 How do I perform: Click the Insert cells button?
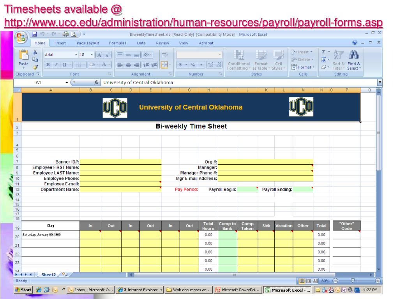pyautogui.click(x=302, y=52)
